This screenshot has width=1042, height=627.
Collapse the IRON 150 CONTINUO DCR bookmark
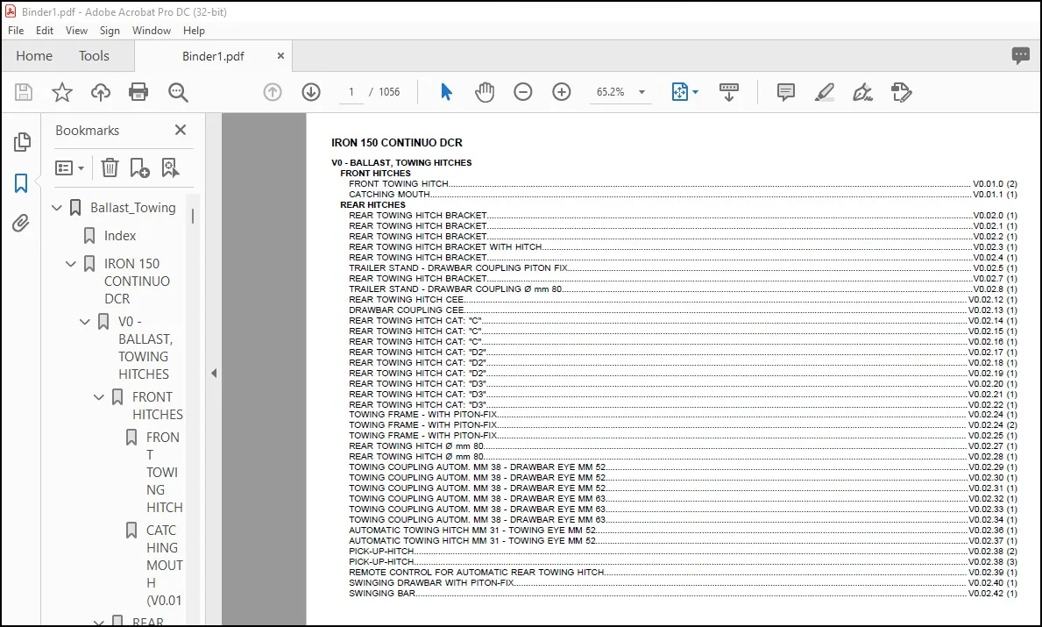[x=71, y=264]
